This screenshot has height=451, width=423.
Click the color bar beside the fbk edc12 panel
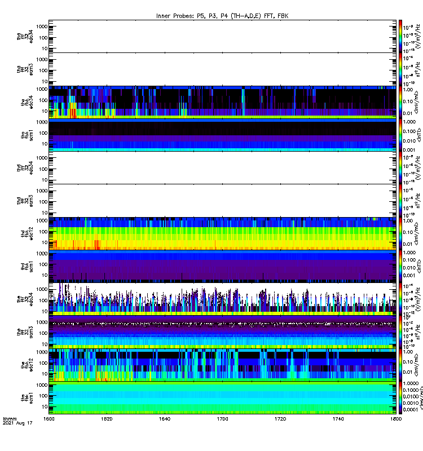click(400, 365)
